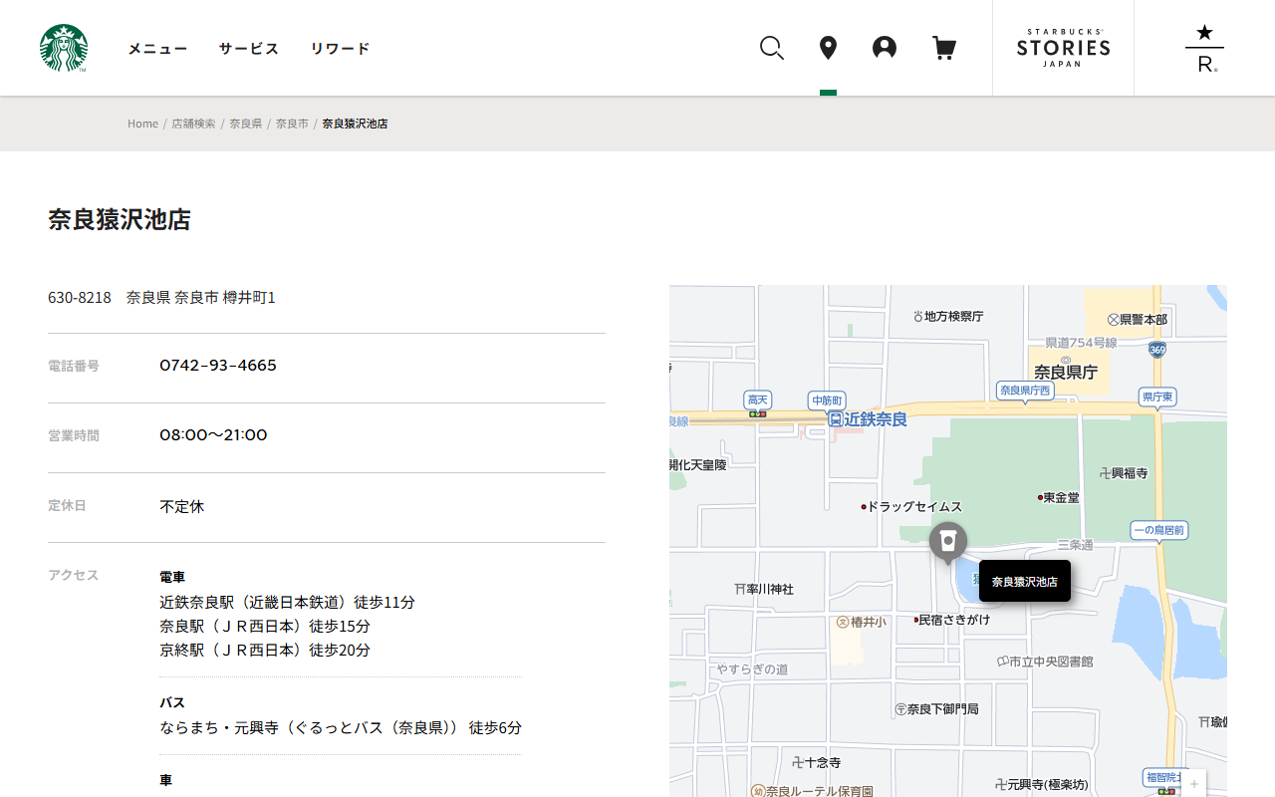
Task: Click the 奈良駅 徒歩15分 access line
Action: tap(265, 627)
